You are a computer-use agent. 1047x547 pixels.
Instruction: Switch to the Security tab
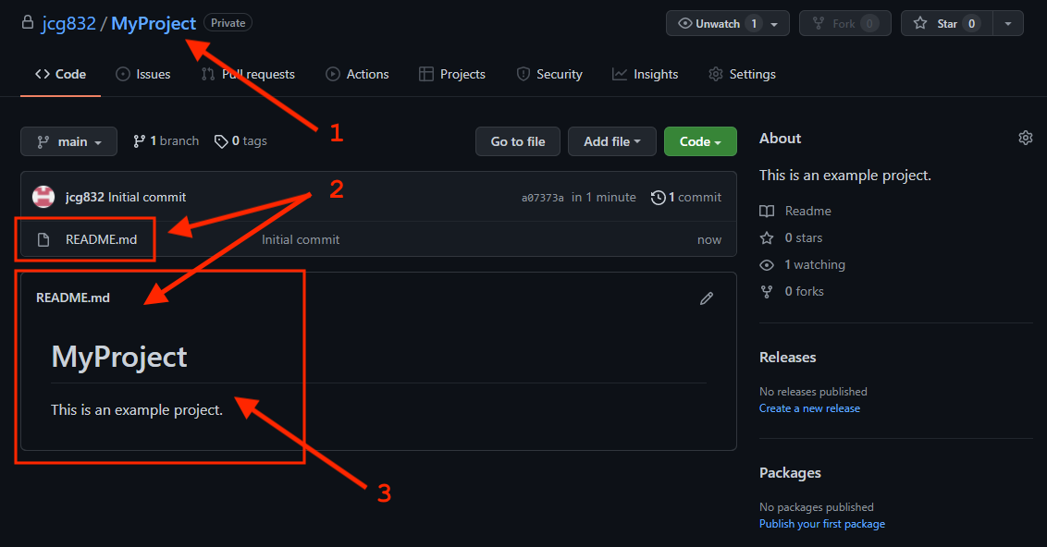coord(549,74)
